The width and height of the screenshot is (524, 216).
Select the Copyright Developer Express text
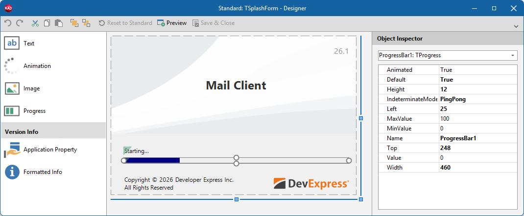pyautogui.click(x=179, y=180)
